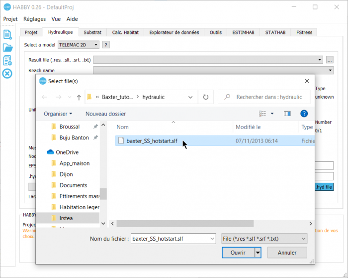This screenshot has width=348, height=278.
Task: Switch to the Substrat tab
Action: pyautogui.click(x=92, y=32)
